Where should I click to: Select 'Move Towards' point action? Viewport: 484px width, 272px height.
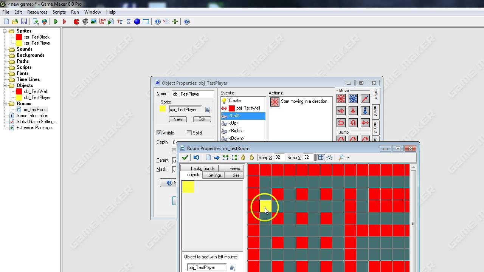click(365, 99)
